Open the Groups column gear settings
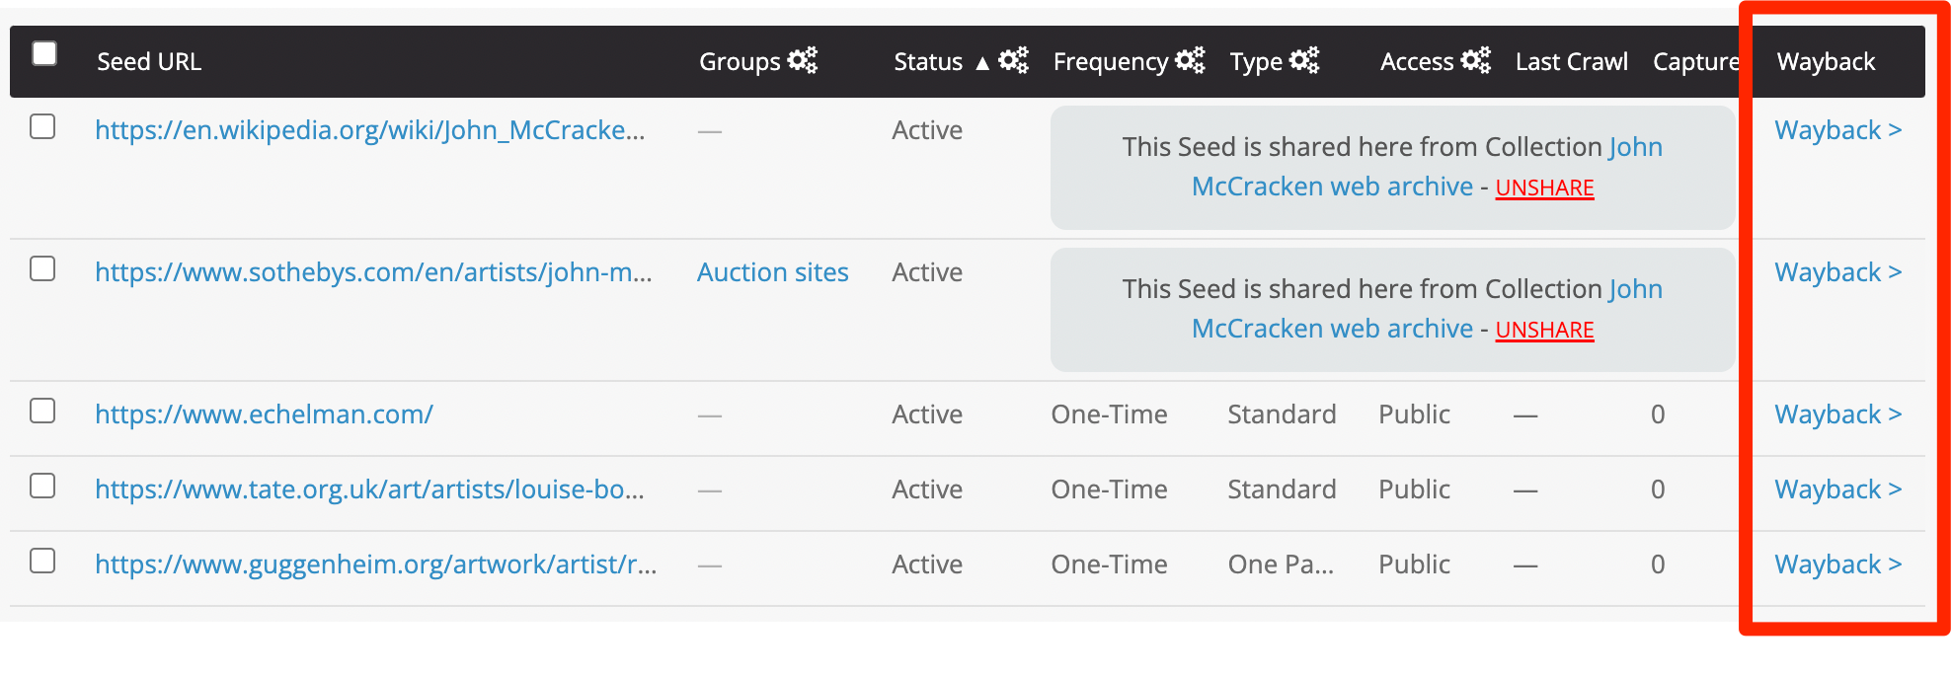Viewport: 1951px width, 677px height. click(803, 60)
